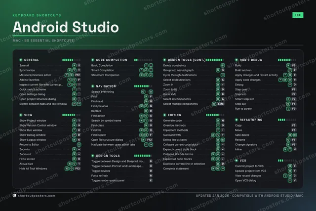
Task: Click Generate code entry
Action: coord(194,121)
